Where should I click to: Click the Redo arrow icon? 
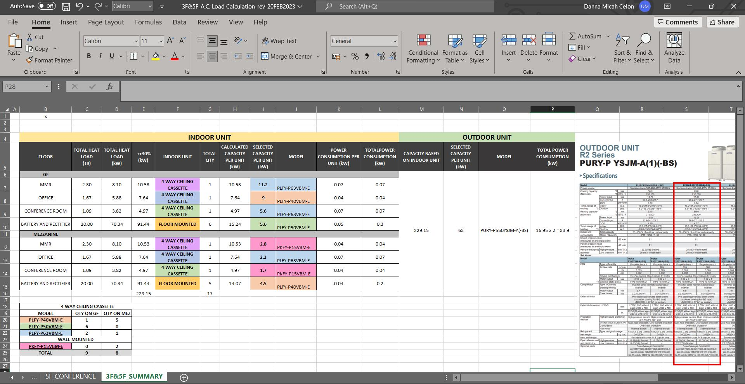pos(98,6)
